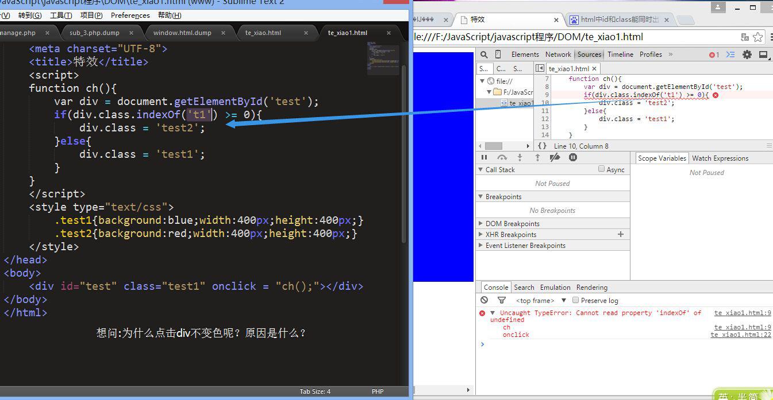The image size is (773, 400).
Task: Toggle pause on exceptions icon
Action: pos(573,157)
